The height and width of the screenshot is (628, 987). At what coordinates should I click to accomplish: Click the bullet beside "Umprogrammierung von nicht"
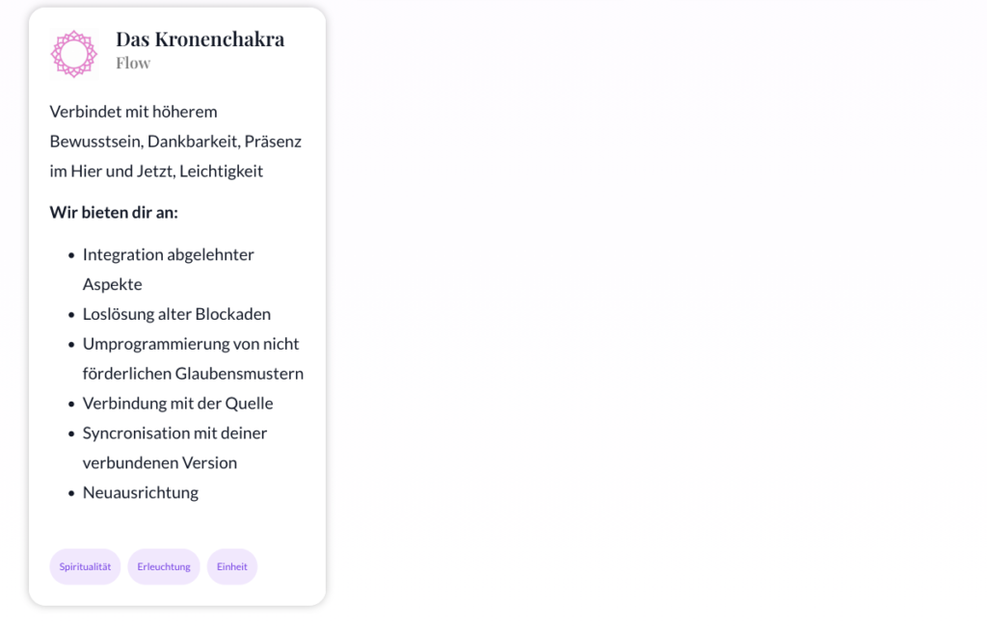pyautogui.click(x=71, y=345)
